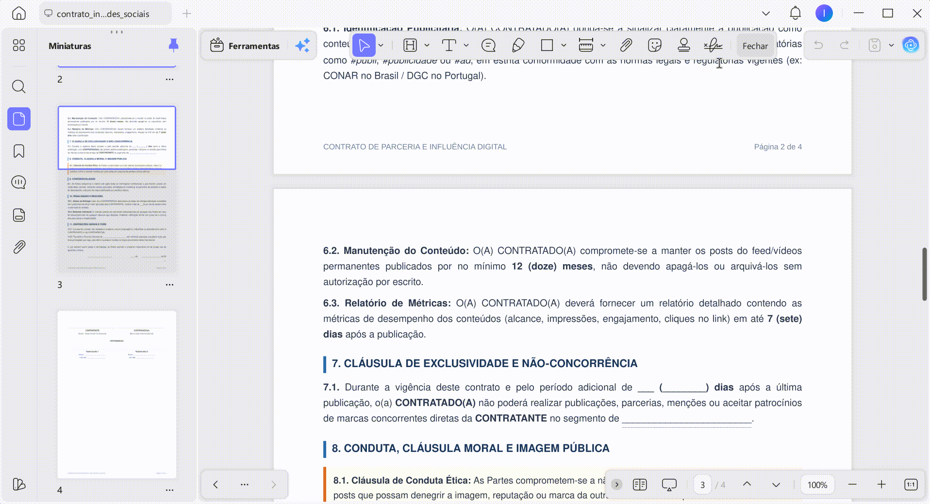Viewport: 930px width, 504px height.
Task: Click the vertical document scrollbar
Action: click(x=925, y=274)
